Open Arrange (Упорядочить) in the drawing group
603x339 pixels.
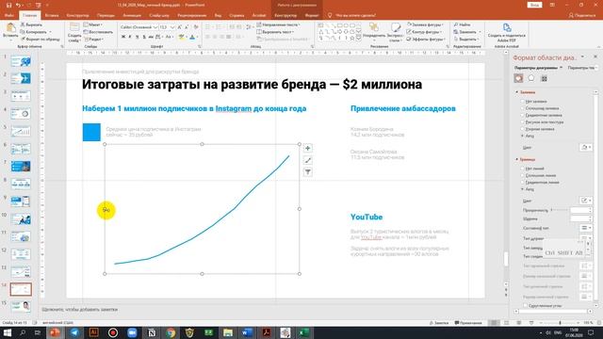tap(374, 31)
